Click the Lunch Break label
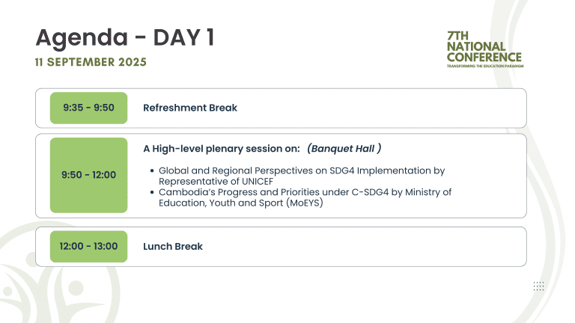The height and width of the screenshot is (323, 575). [173, 247]
